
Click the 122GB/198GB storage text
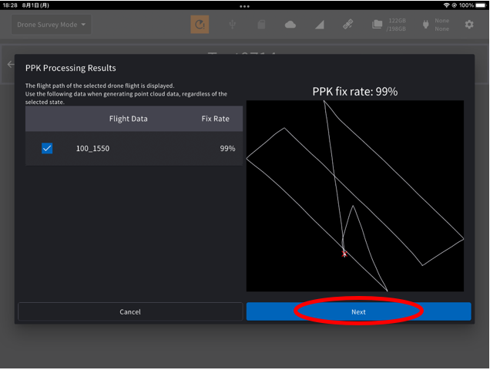(396, 25)
